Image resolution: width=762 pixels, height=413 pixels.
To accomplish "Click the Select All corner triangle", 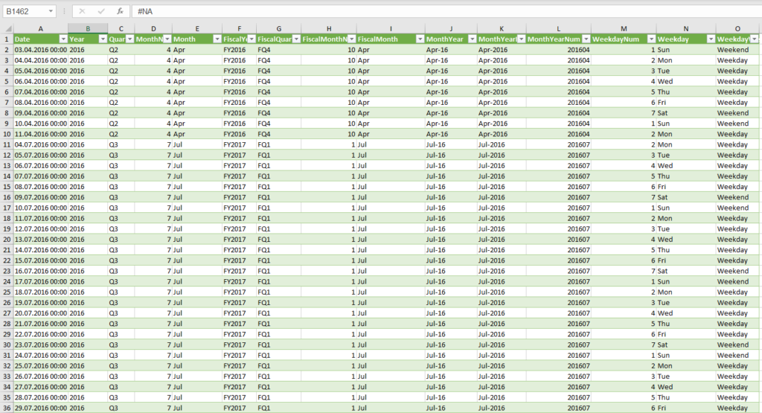I will [6, 28].
